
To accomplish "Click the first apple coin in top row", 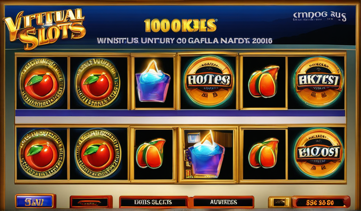I will [x=42, y=83].
